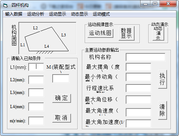This screenshot has width=179, height=136.
Task: Click the 数据显示 button
Action: [126, 34]
